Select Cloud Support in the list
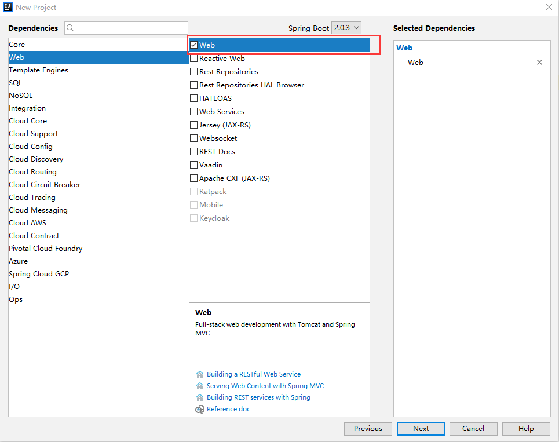Viewport: 559px width, 442px height. [98, 134]
